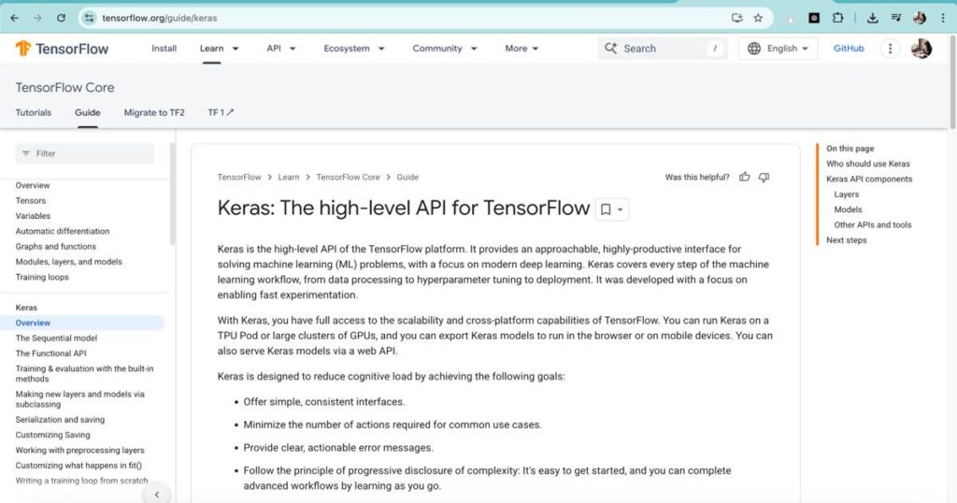The height and width of the screenshot is (503, 957).
Task: Click the TensorFlow logo
Action: [x=62, y=49]
